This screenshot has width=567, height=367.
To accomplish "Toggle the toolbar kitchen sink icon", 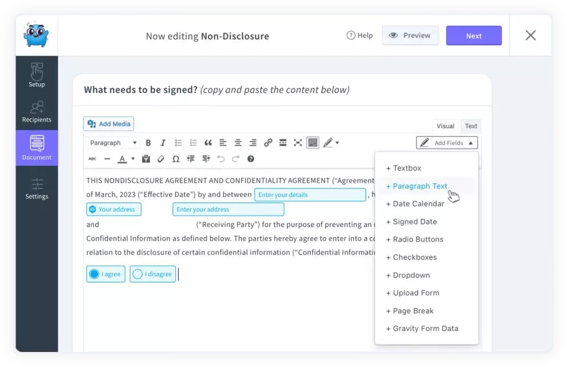I will (313, 142).
